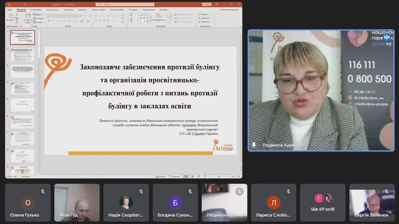Center-align text with the paragraph icon
The width and height of the screenshot is (399, 224).
pyautogui.click(x=100, y=21)
